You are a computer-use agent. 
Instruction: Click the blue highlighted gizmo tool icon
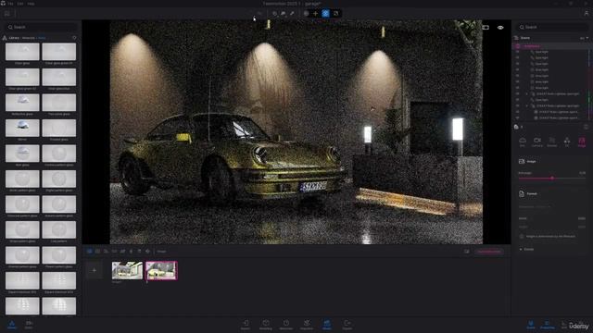point(325,14)
